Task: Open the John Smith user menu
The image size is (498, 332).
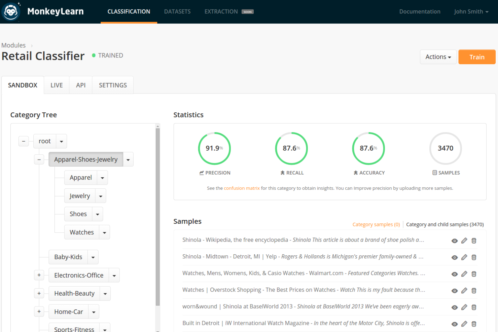Action: pos(471,11)
